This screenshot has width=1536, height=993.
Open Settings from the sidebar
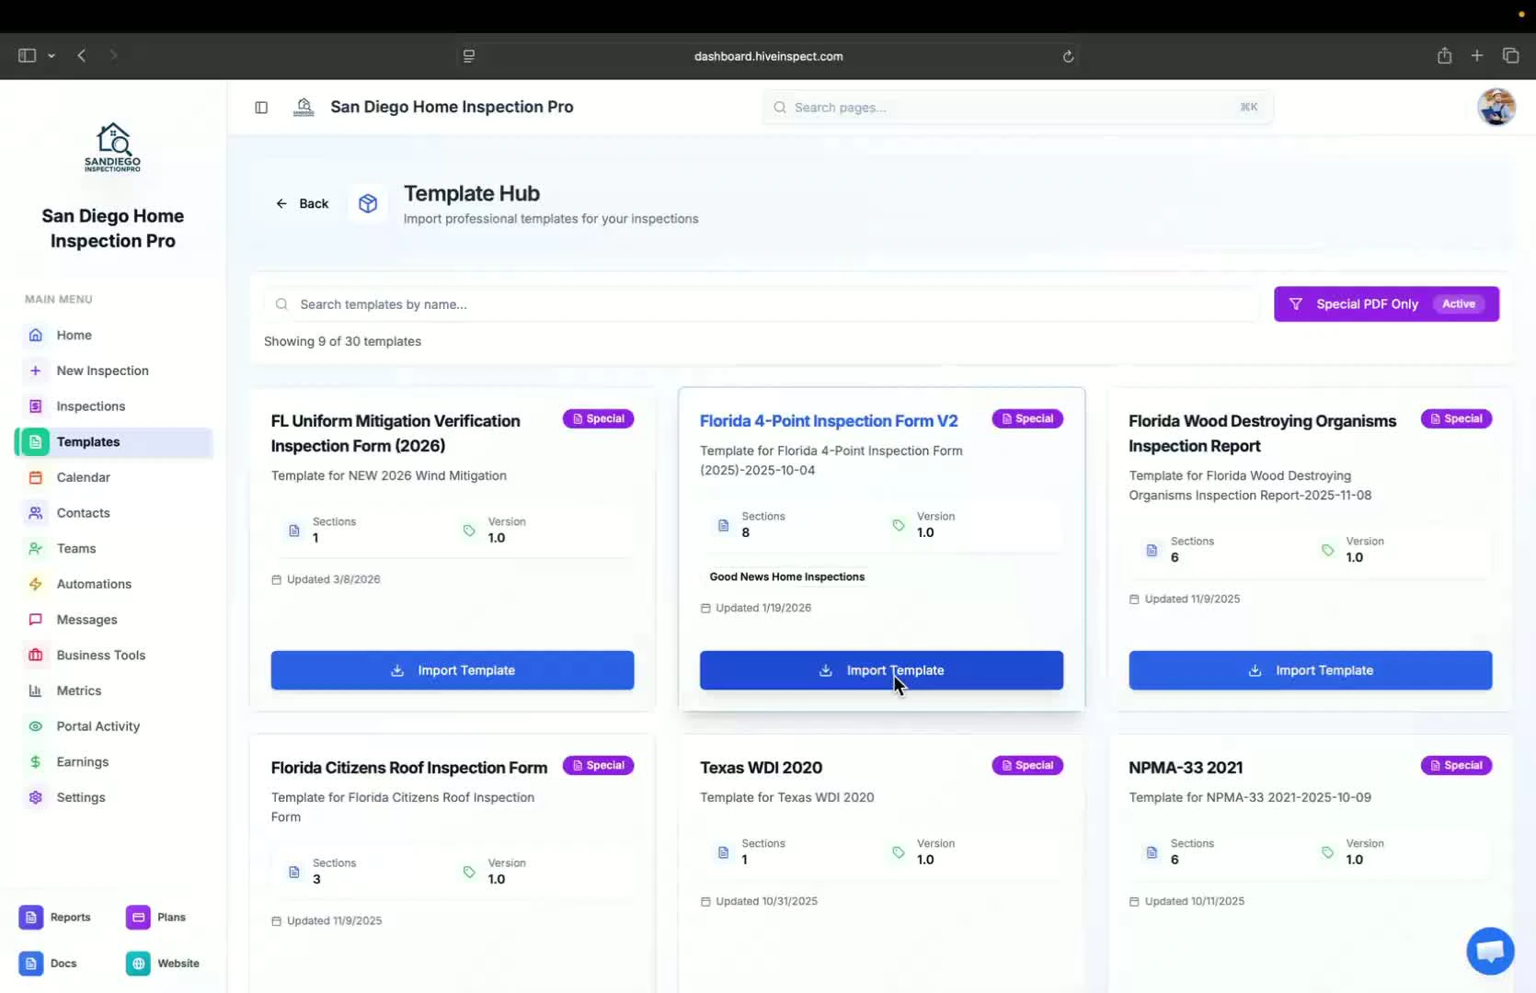coord(81,797)
